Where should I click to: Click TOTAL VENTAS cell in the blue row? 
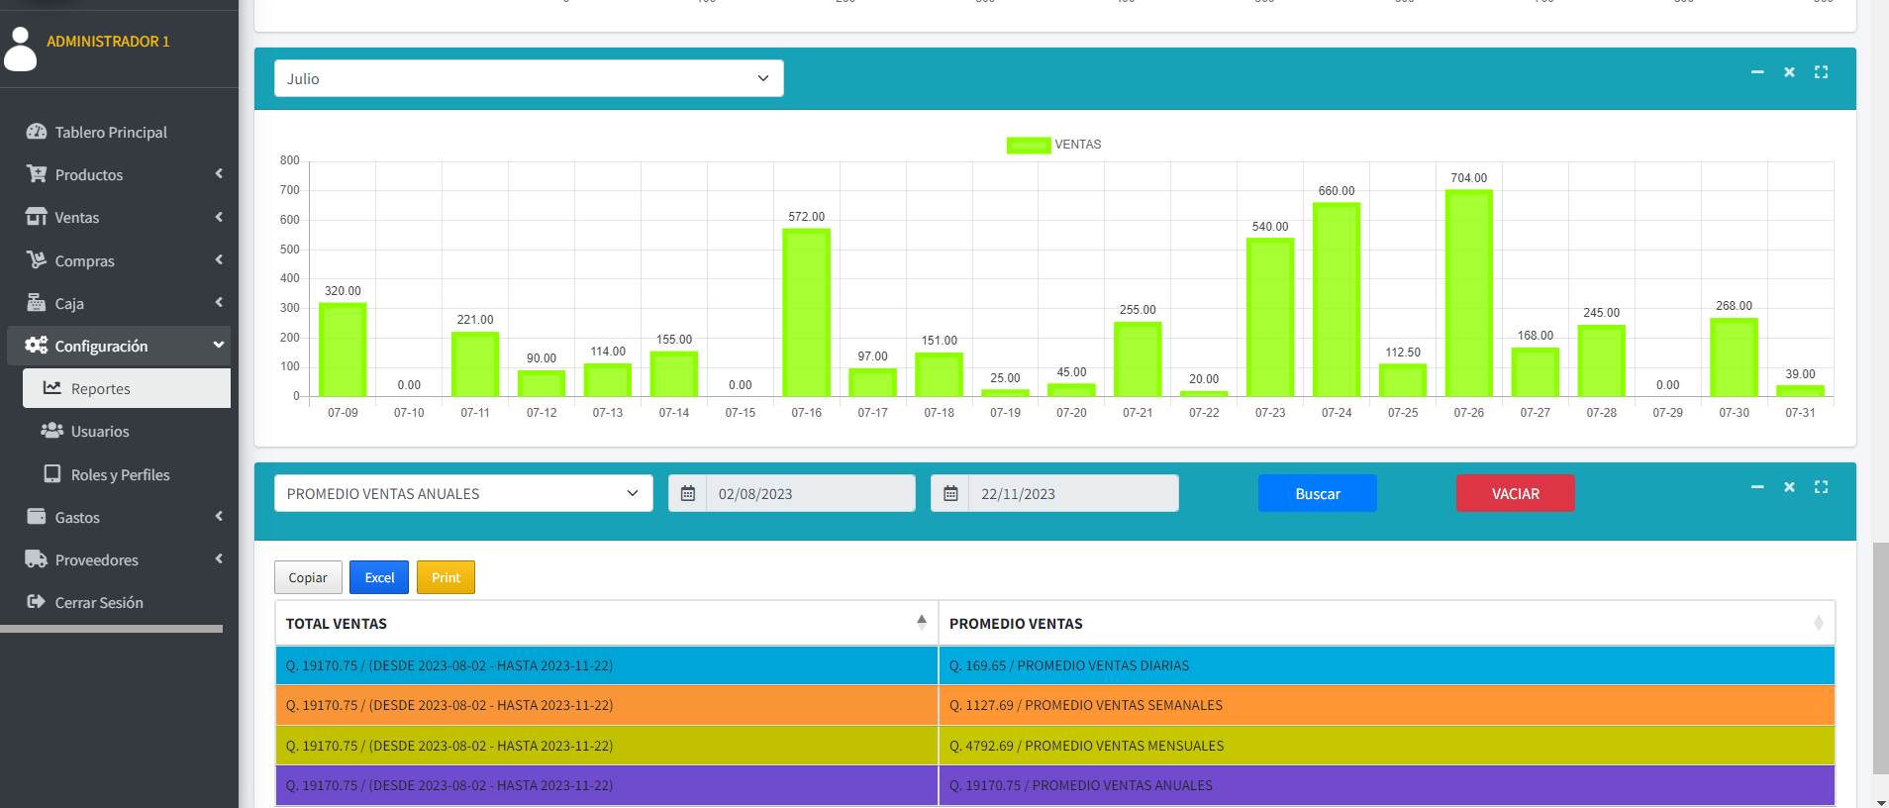pyautogui.click(x=607, y=665)
